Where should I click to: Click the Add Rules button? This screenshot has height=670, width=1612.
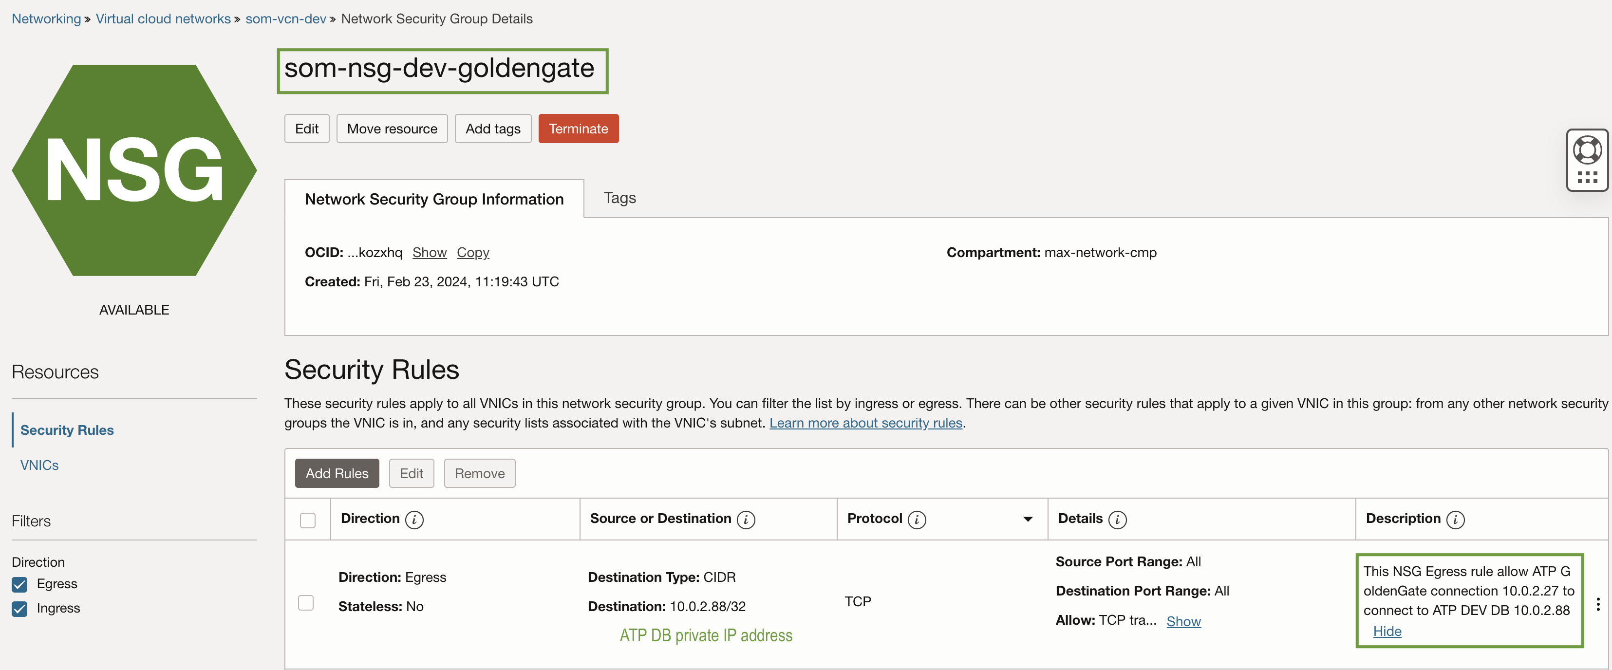click(337, 474)
